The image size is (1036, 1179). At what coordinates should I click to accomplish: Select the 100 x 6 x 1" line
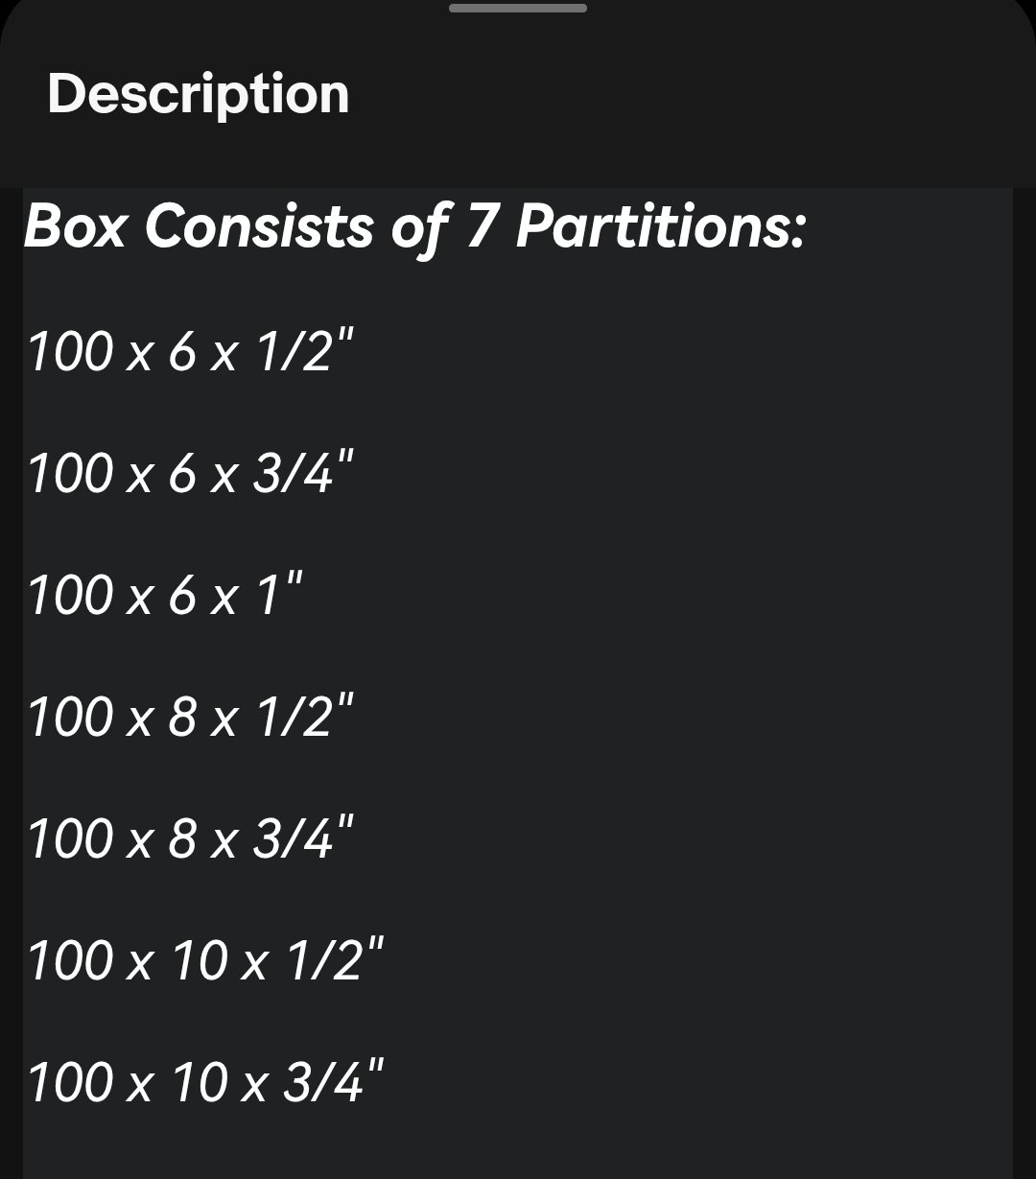165,595
